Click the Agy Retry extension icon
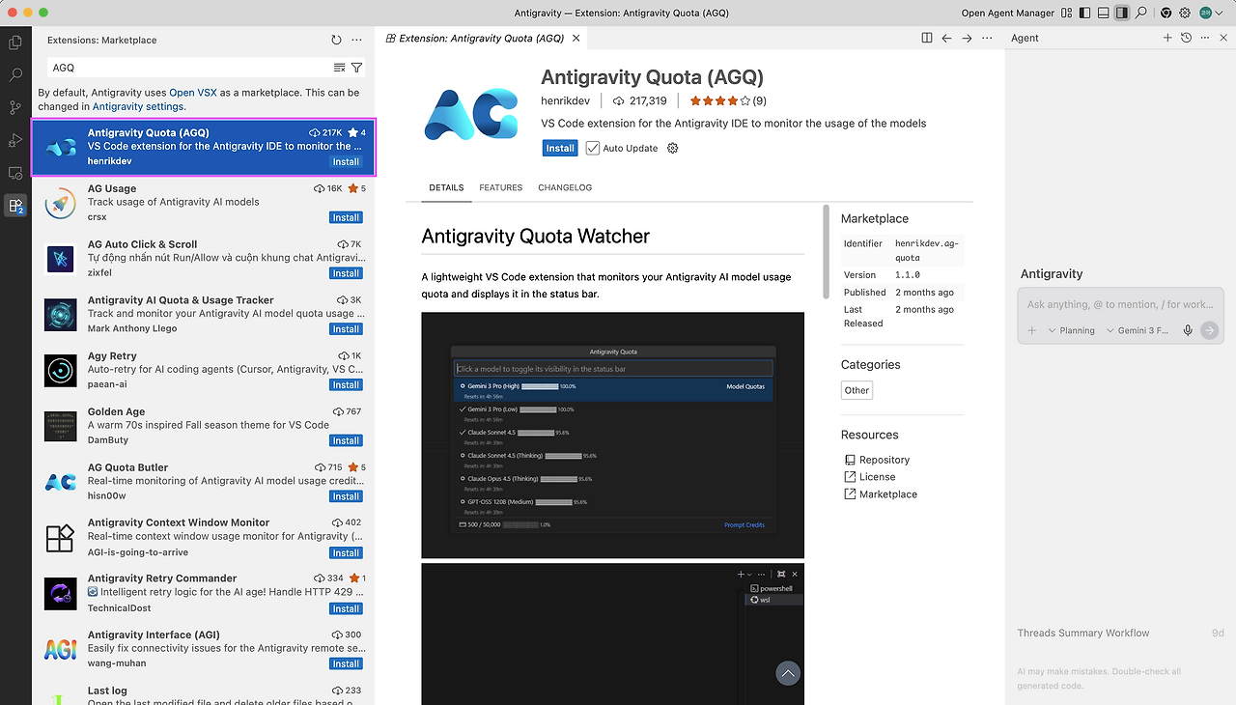 [x=61, y=370]
